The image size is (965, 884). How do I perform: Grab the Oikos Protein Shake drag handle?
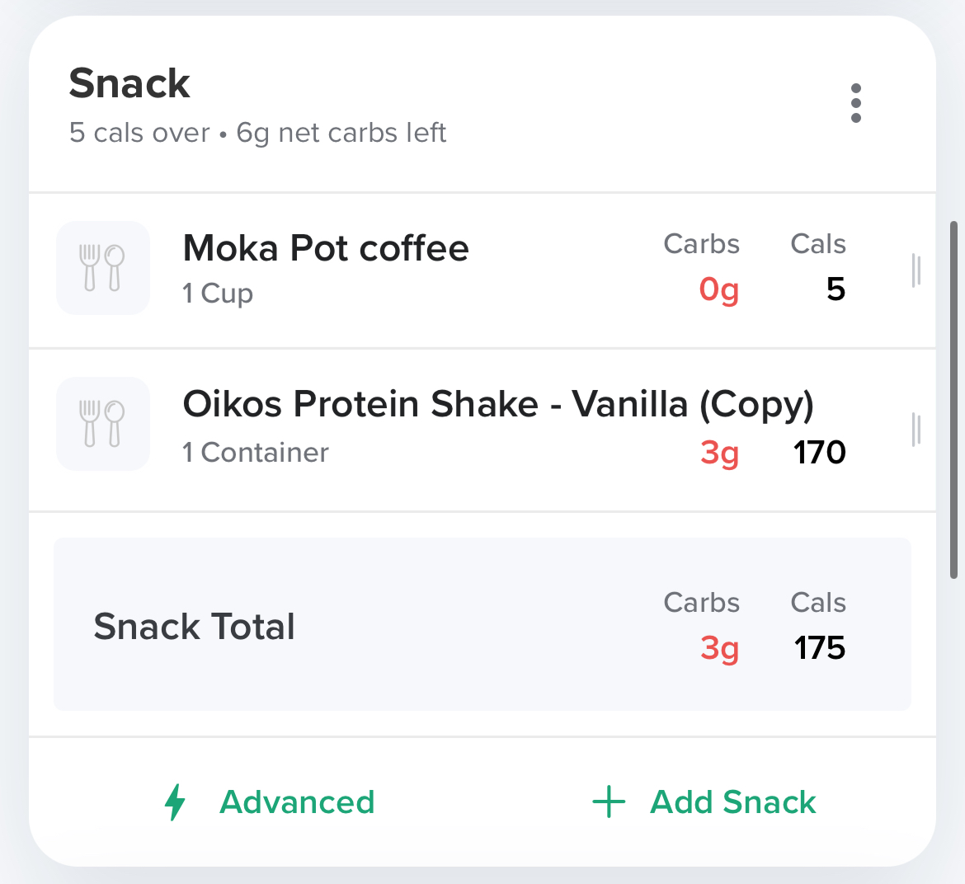point(916,430)
